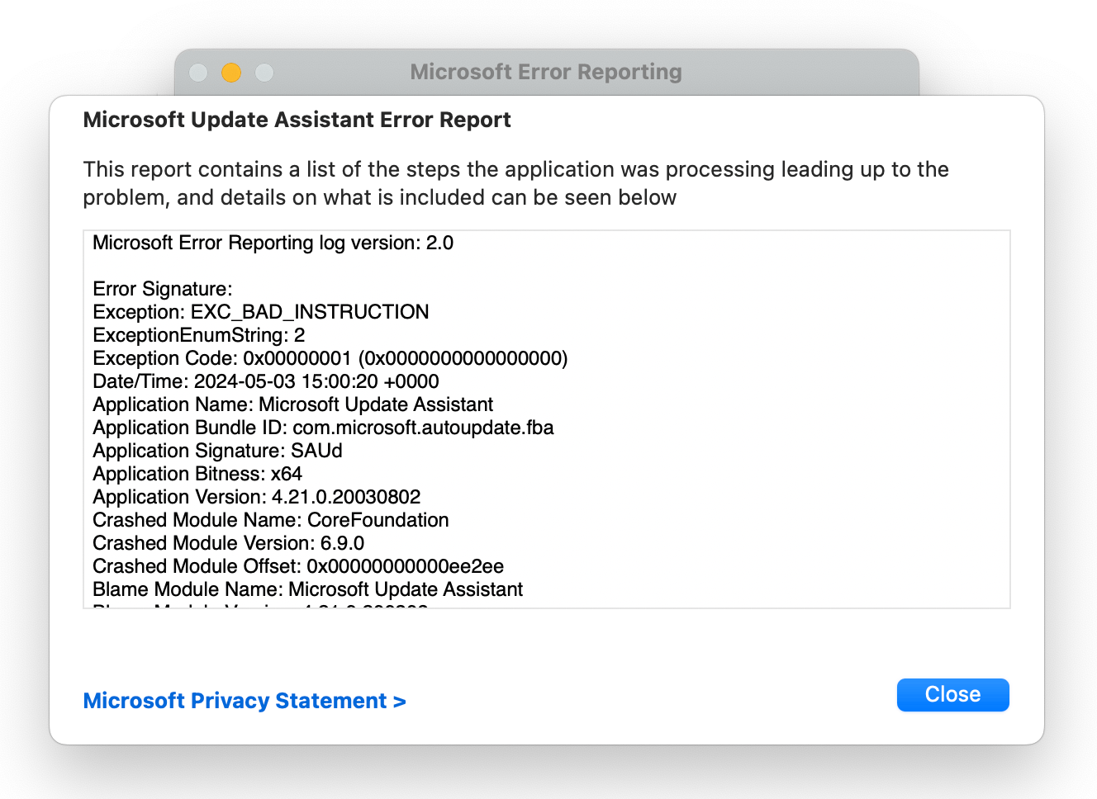Close the error report dialog
Screen dimensions: 1097x799
point(952,694)
